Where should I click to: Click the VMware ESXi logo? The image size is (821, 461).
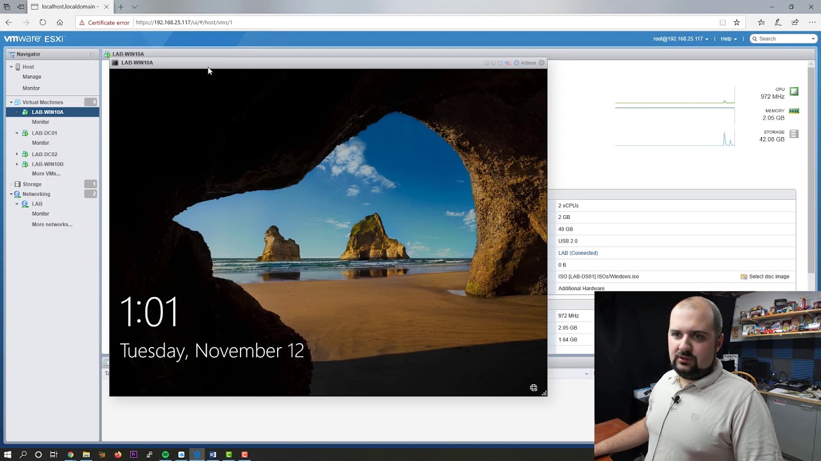[34, 39]
